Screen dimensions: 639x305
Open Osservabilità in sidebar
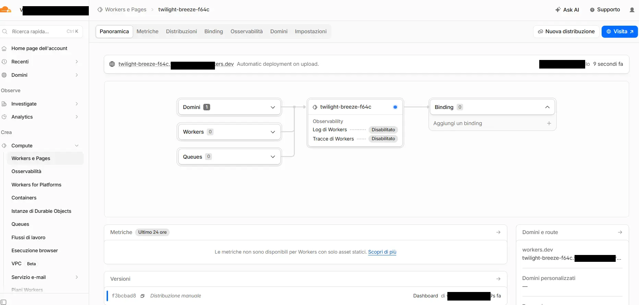(26, 171)
